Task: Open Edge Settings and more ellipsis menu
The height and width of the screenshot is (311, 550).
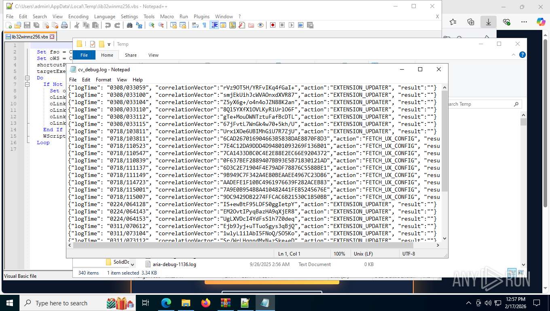Action: point(524,22)
